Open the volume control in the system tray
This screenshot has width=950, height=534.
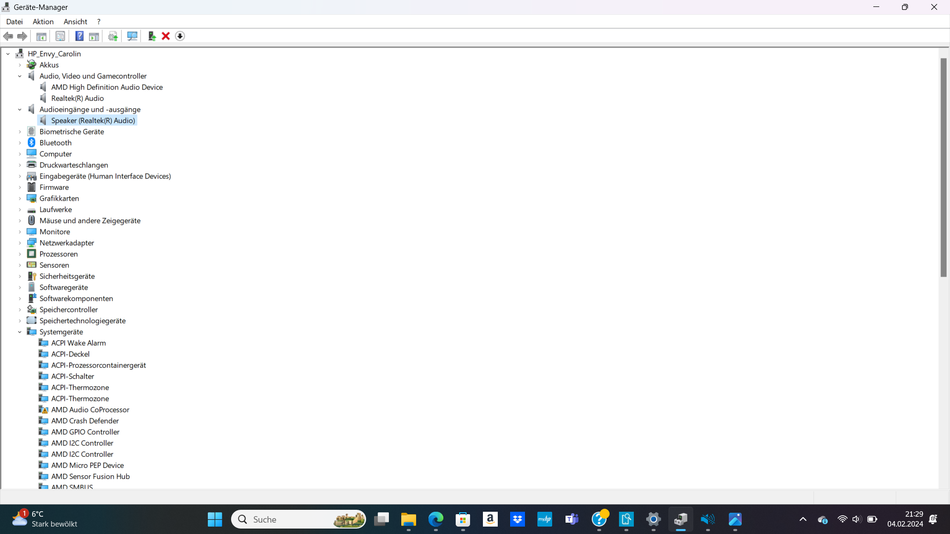tap(856, 520)
